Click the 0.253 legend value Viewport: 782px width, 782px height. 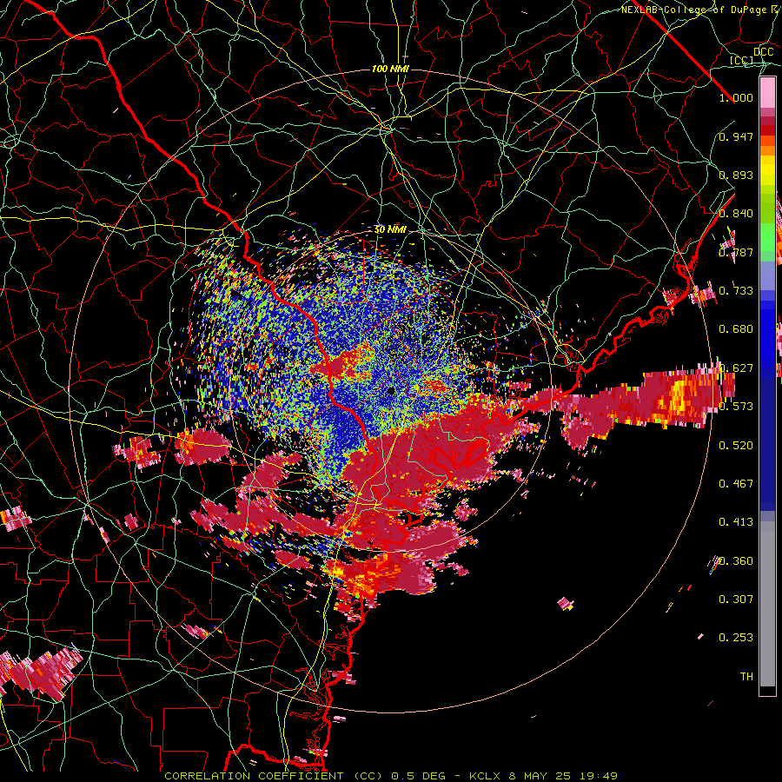pyautogui.click(x=736, y=638)
